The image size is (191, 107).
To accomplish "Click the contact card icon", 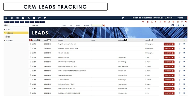I will pyautogui.click(x=173, y=25).
